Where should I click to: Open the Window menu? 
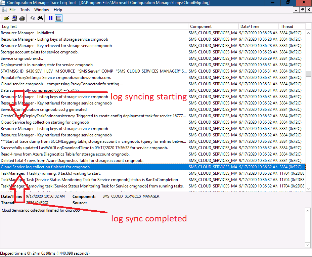pos(42,10)
